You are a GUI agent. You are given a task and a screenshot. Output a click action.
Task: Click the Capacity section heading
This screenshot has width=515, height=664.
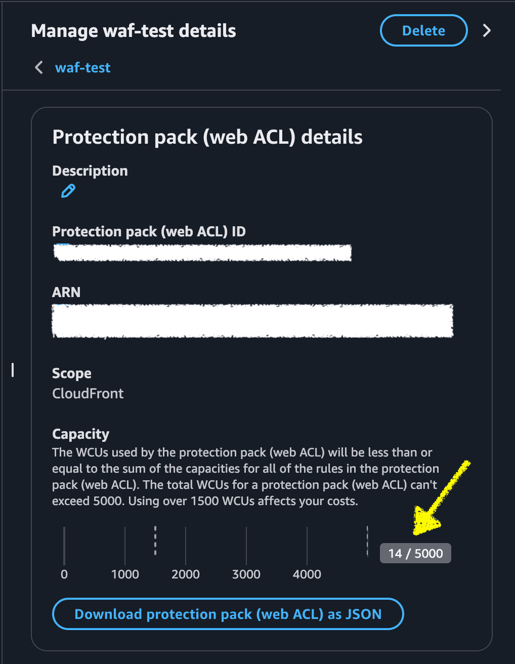point(81,434)
